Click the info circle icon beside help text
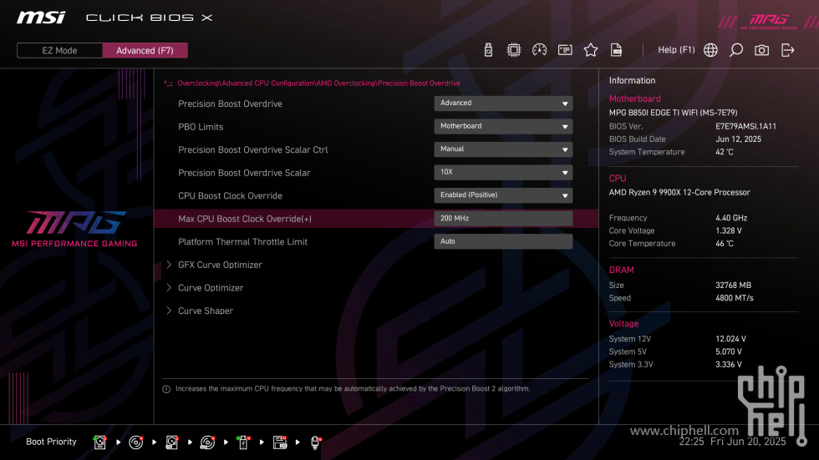 pos(166,389)
